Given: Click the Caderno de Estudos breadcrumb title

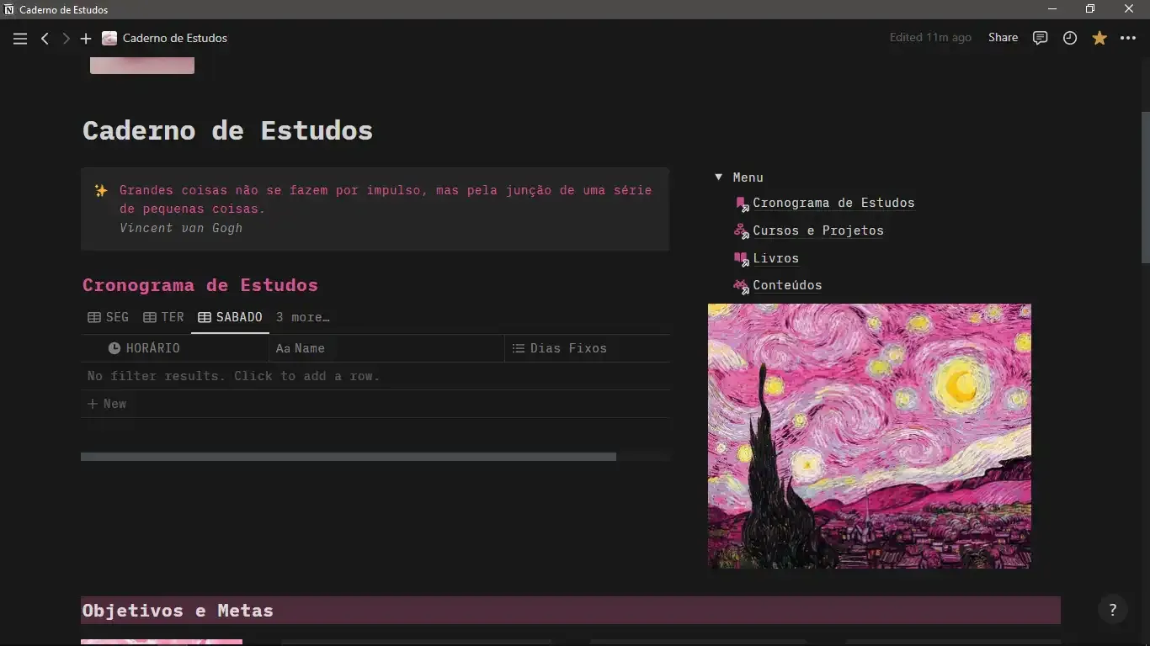Looking at the screenshot, I should coord(175,38).
